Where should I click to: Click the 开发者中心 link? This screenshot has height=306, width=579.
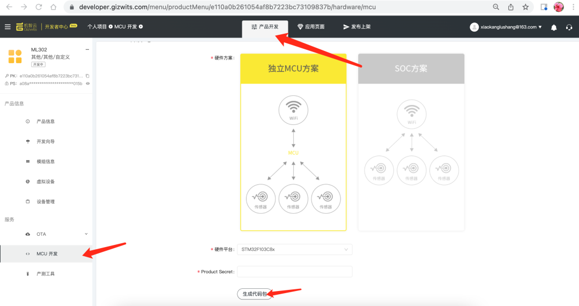click(56, 27)
